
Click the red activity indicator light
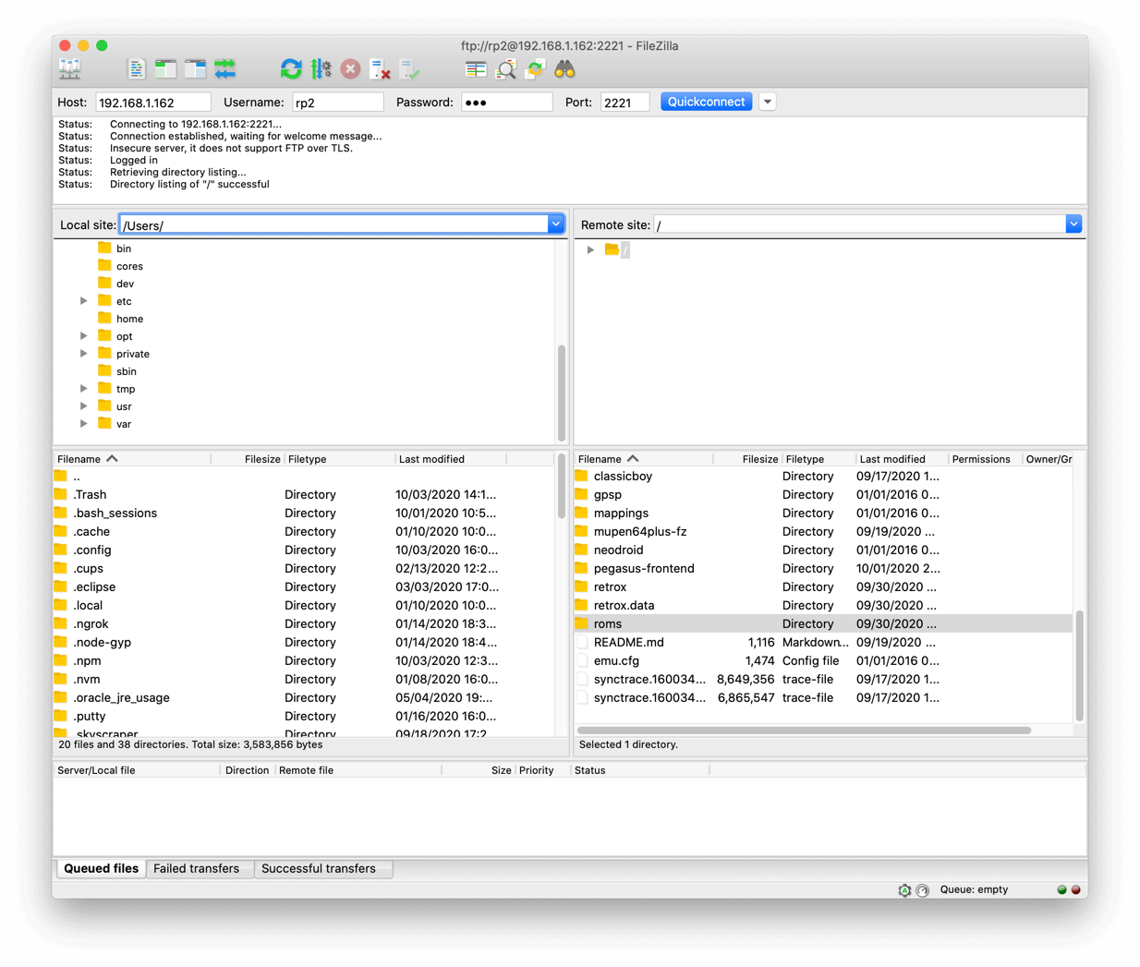[1075, 890]
